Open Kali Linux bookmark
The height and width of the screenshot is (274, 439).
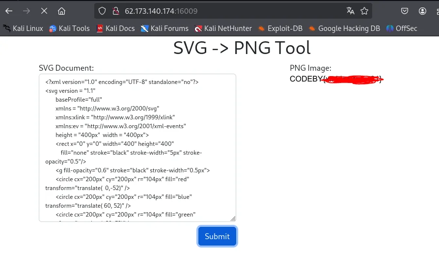(x=23, y=28)
